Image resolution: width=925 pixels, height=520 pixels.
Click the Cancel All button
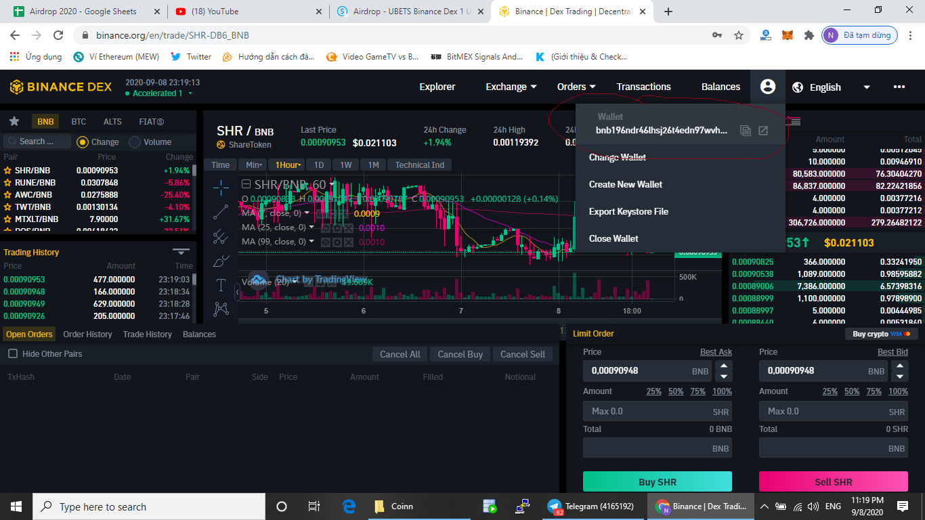pos(400,354)
